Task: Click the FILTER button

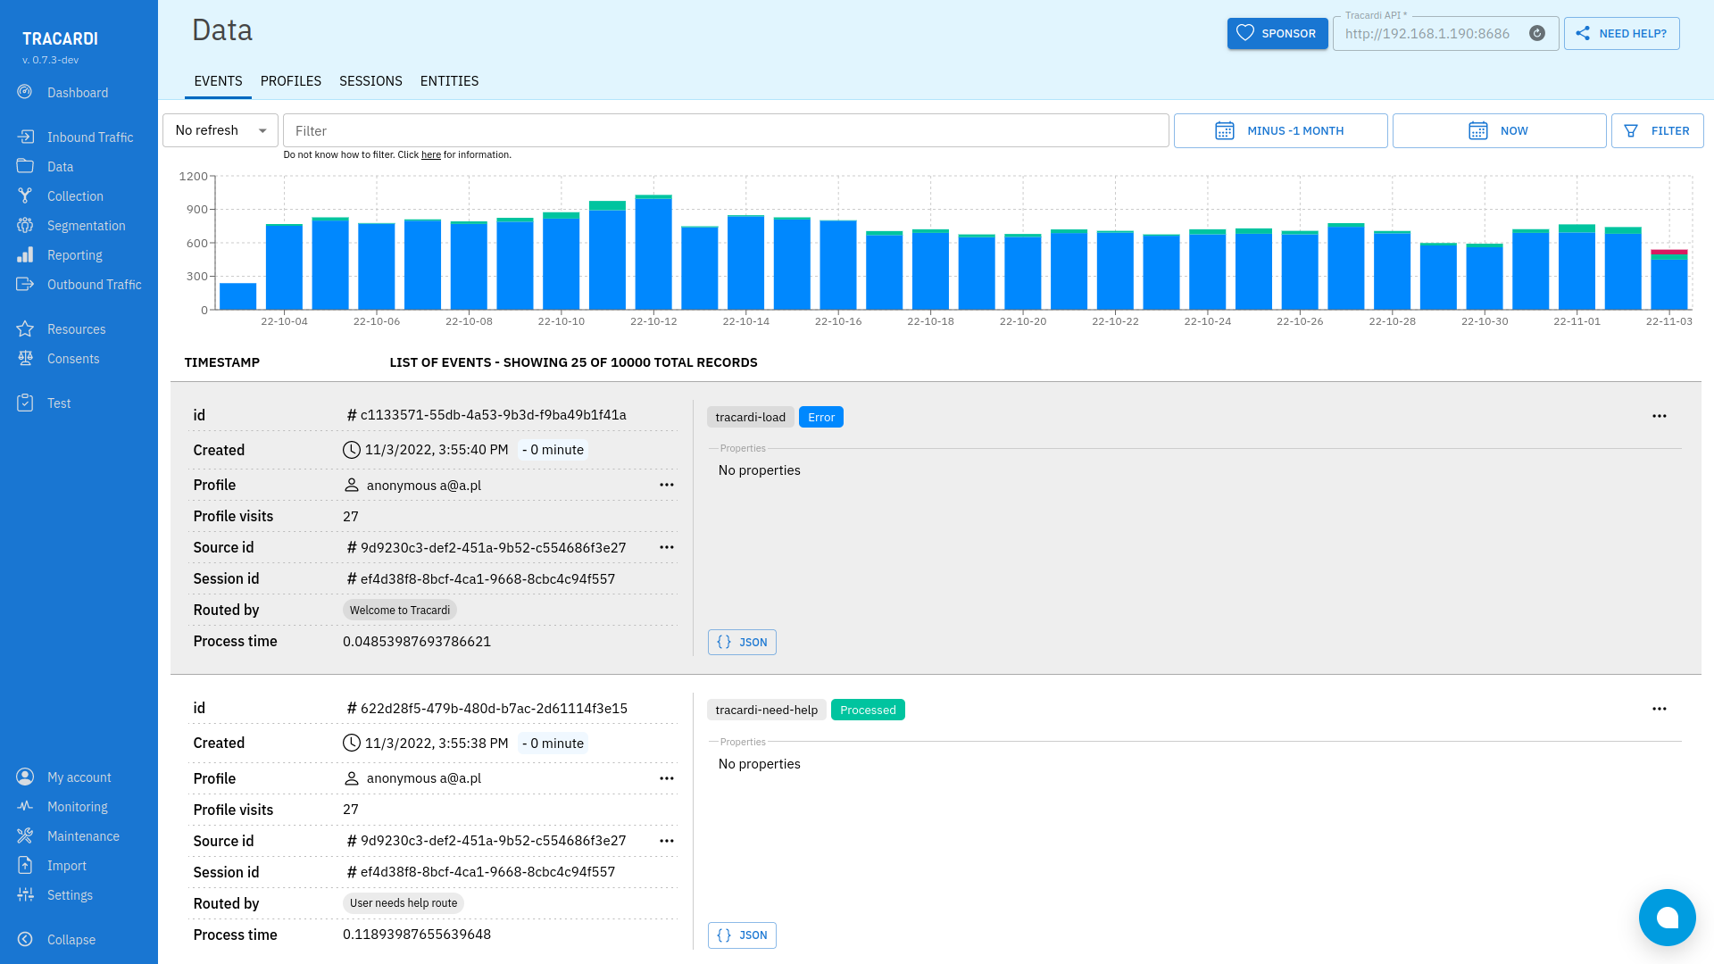Action: [x=1657, y=130]
